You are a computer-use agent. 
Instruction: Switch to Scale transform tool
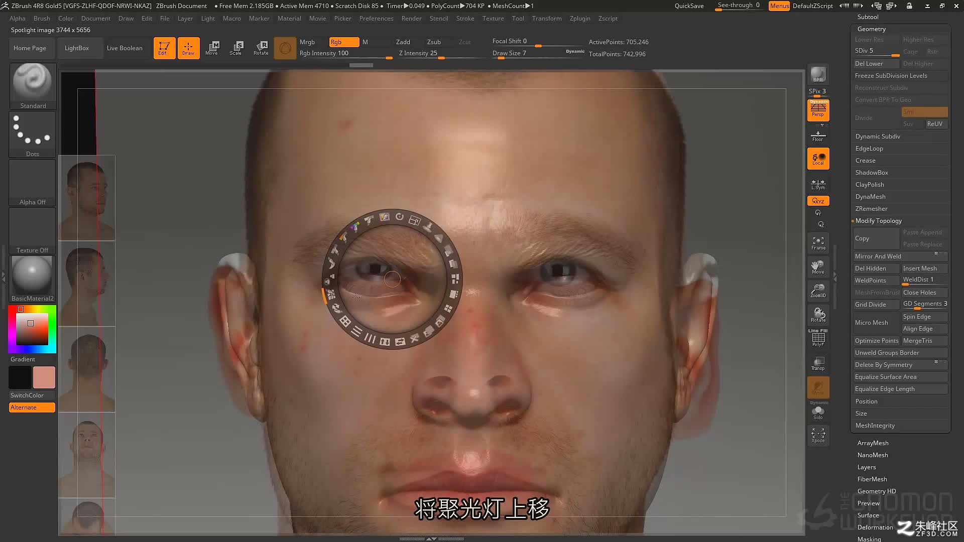click(x=236, y=48)
